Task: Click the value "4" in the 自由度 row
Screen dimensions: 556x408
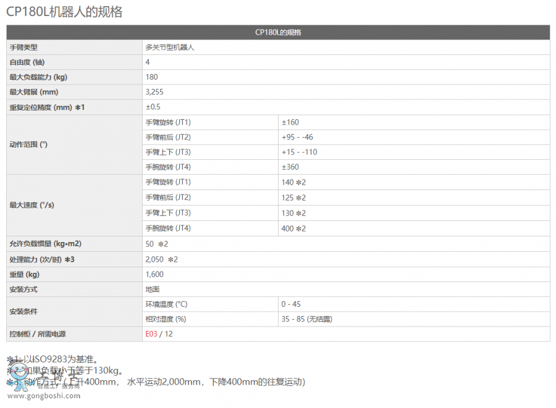Action: (x=148, y=62)
